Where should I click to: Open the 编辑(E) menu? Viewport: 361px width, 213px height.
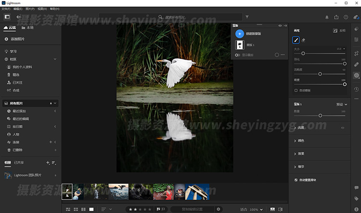point(18,9)
